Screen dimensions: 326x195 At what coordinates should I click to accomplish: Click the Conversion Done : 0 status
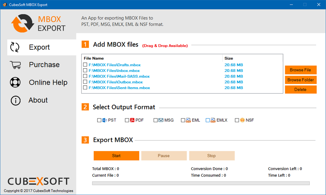[x=209, y=169]
